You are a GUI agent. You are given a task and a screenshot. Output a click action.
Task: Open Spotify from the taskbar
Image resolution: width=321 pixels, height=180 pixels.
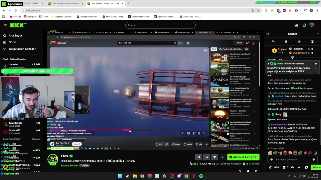tap(201, 176)
